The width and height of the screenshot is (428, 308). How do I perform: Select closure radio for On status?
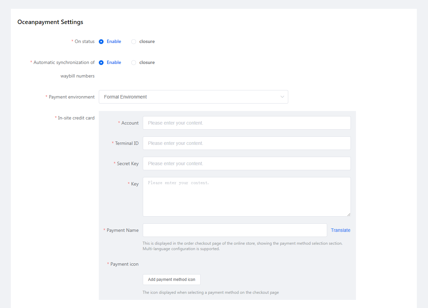pyautogui.click(x=134, y=42)
